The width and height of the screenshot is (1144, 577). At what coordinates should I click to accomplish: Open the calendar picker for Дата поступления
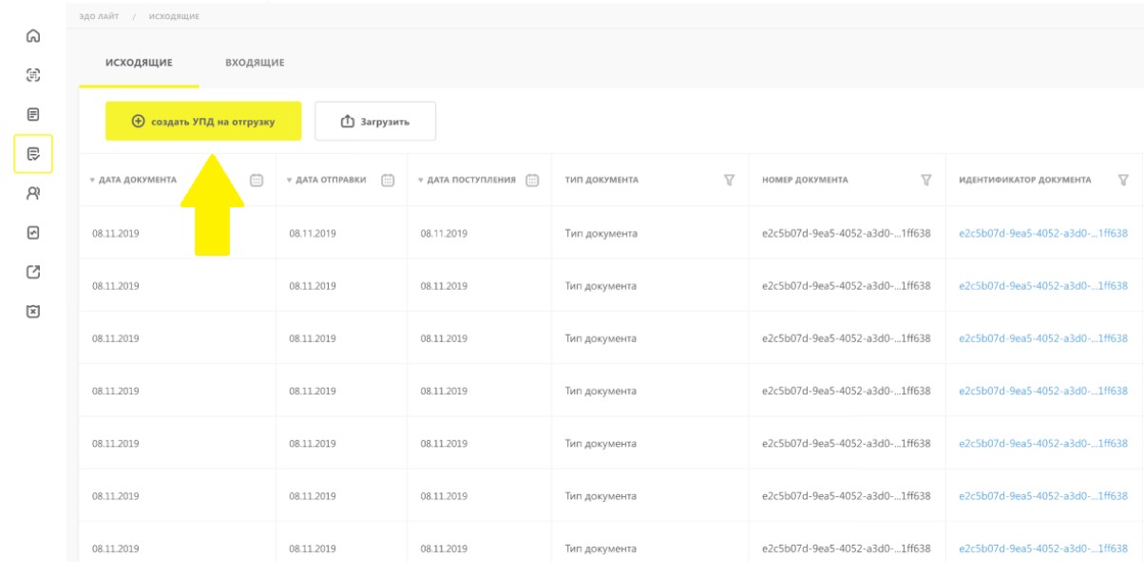[532, 180]
